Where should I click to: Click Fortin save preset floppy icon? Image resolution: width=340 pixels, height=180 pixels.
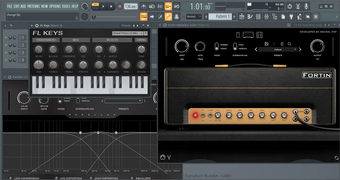(267, 44)
